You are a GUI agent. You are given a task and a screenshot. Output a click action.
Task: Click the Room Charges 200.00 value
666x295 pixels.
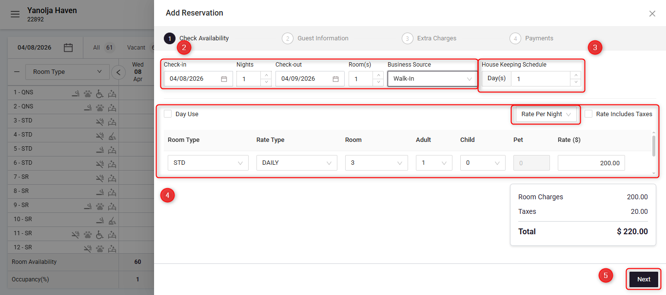point(637,197)
